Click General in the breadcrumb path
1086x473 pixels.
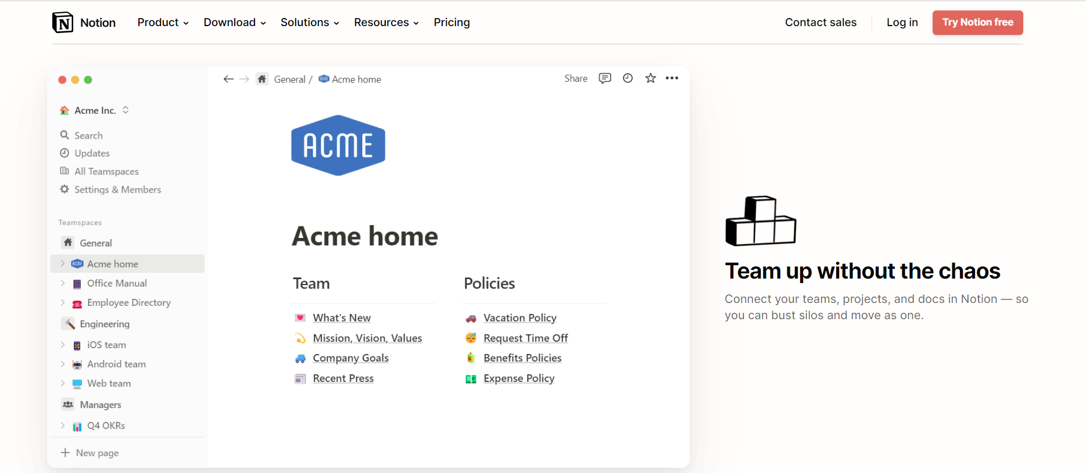click(x=289, y=80)
